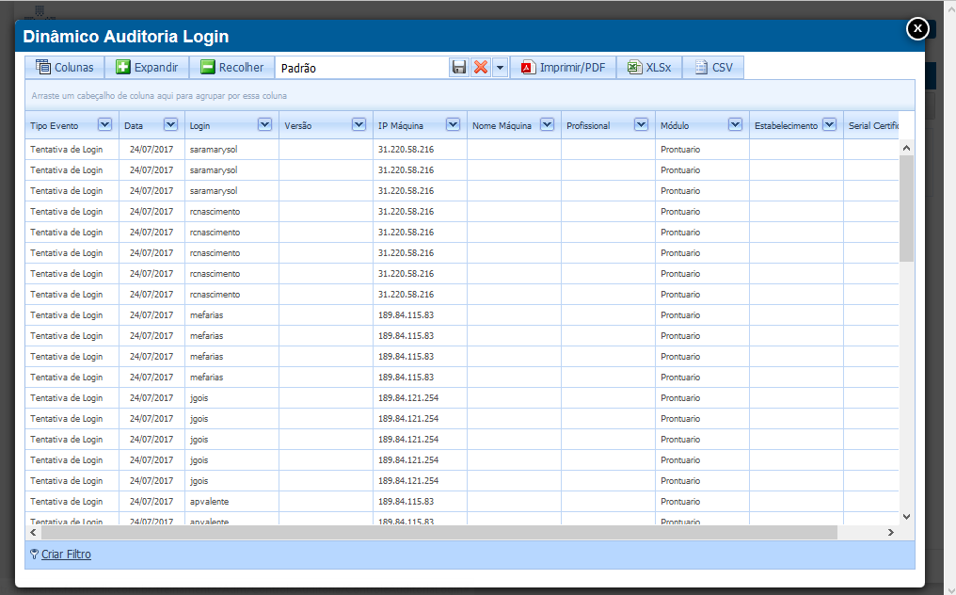This screenshot has width=956, height=595.
Task: Click the Padrão layout name field
Action: click(363, 68)
